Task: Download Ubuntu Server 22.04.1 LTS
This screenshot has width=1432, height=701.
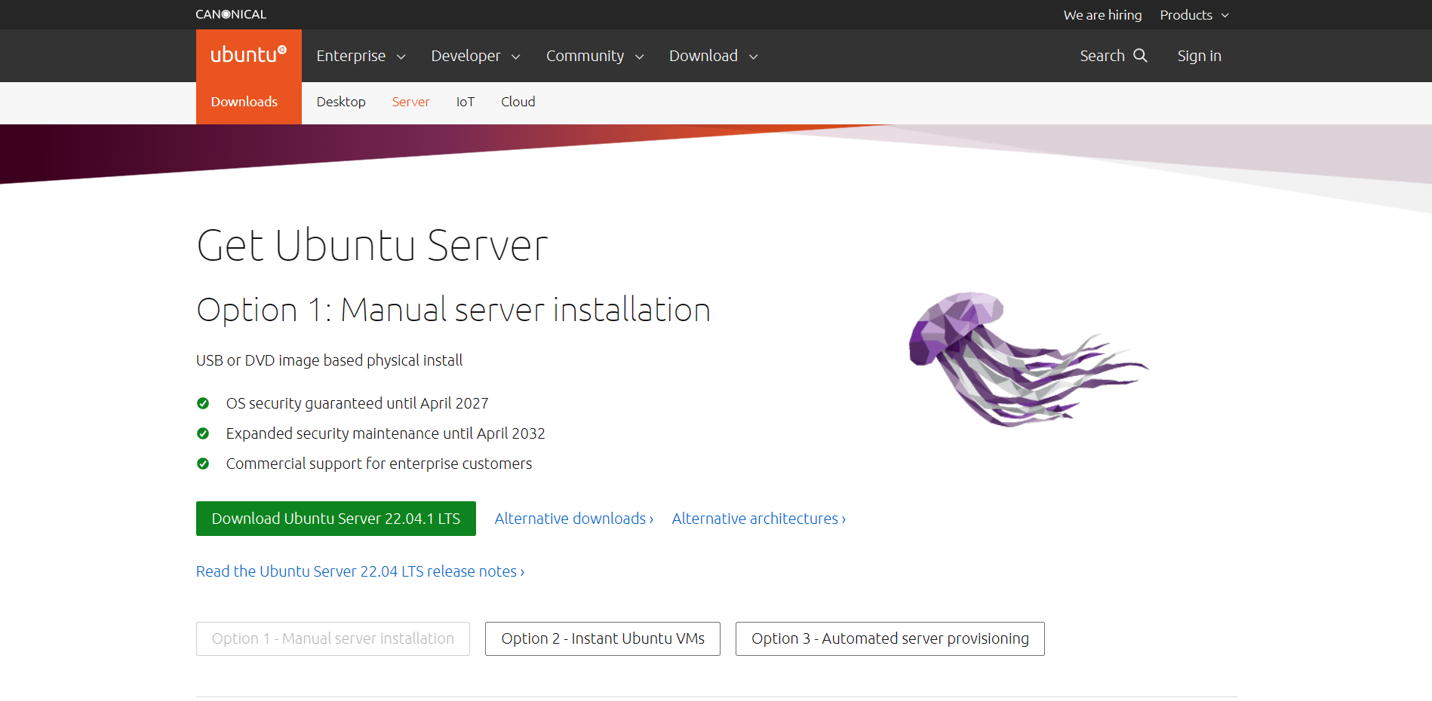Action: (x=336, y=519)
